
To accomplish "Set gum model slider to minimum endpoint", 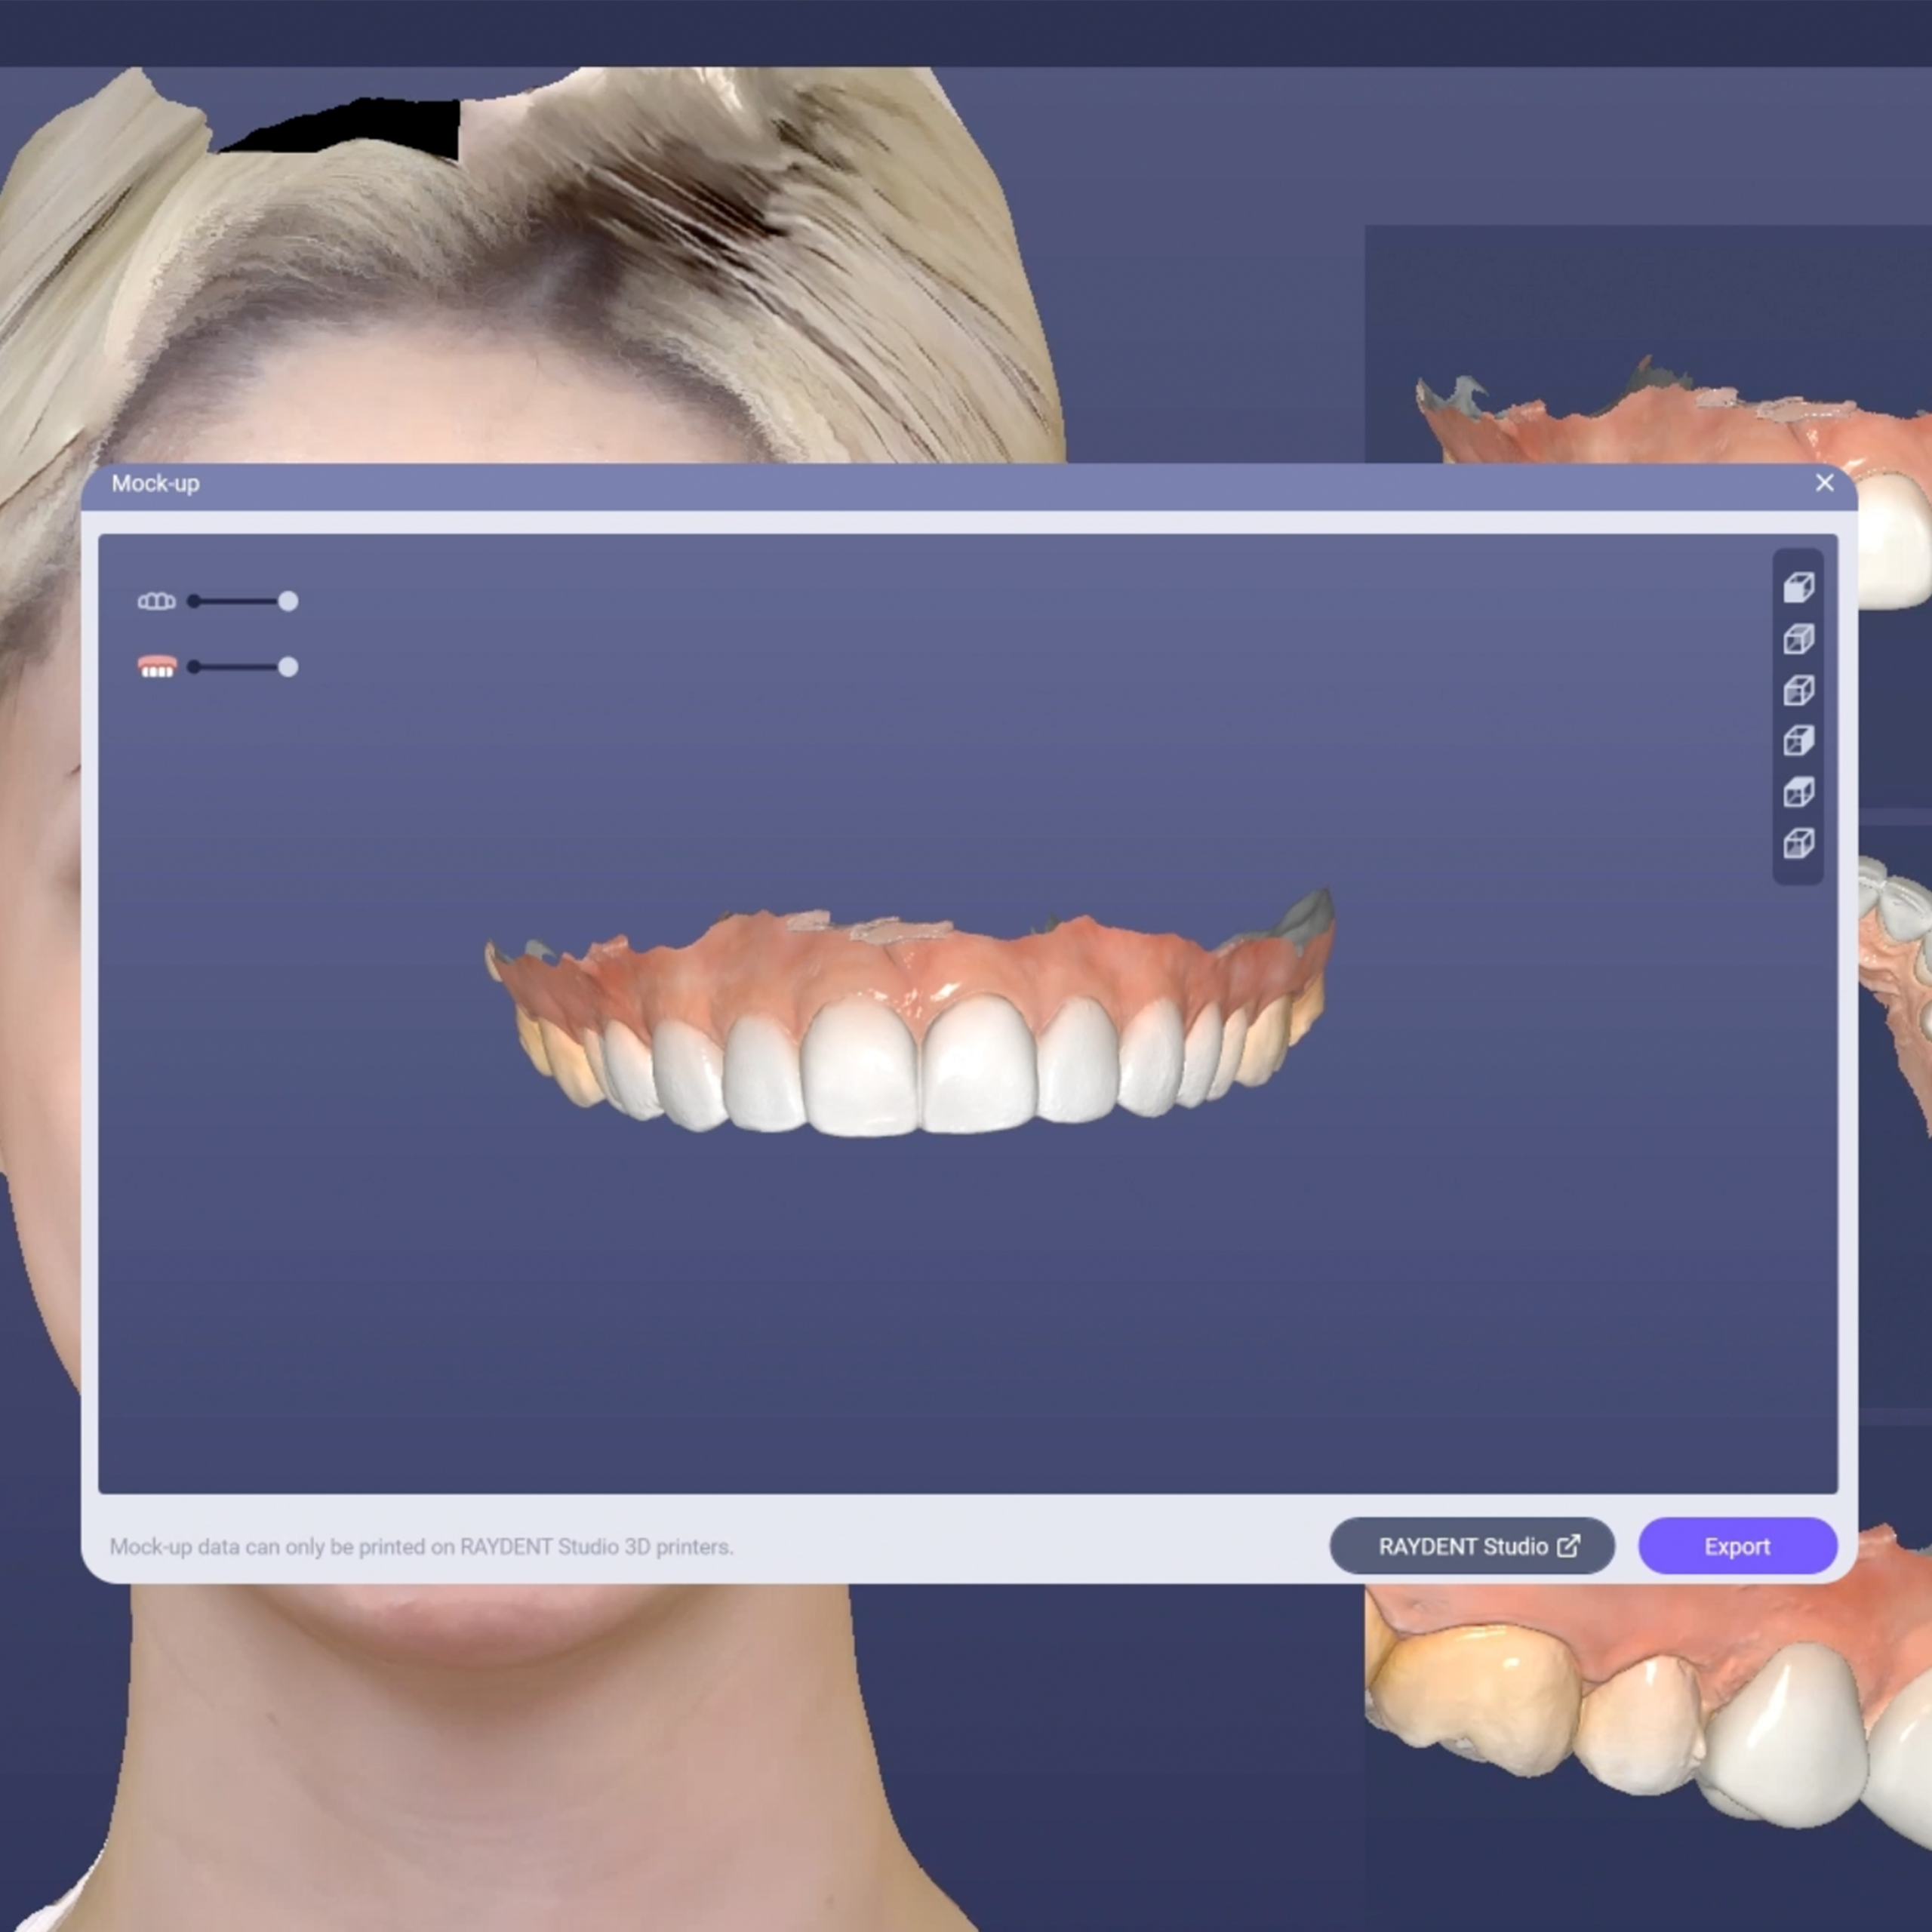I will click(194, 667).
